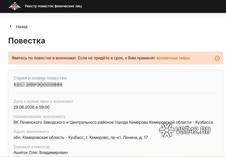Click the snowflake icon in VSE42 watermark

pos(167,130)
